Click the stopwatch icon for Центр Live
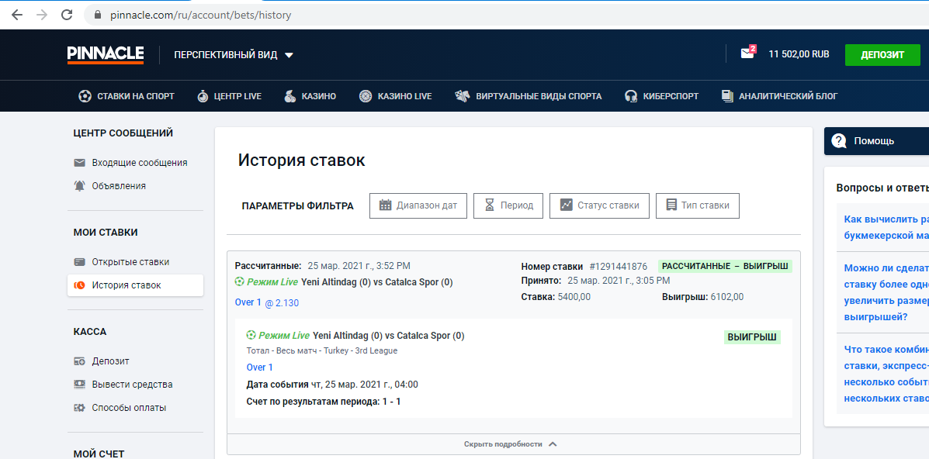 203,96
